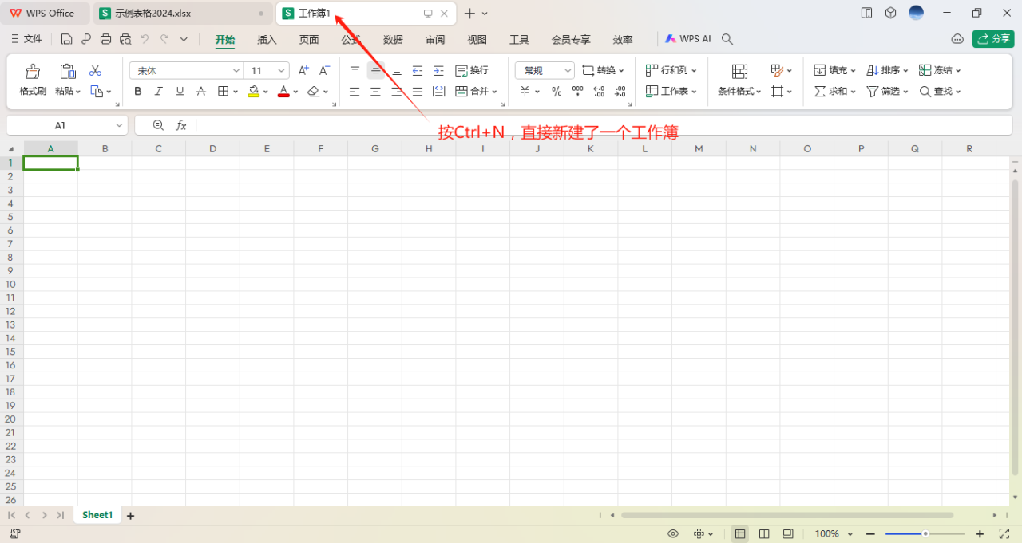
Task: Click the zoom slider handle
Action: (925, 533)
